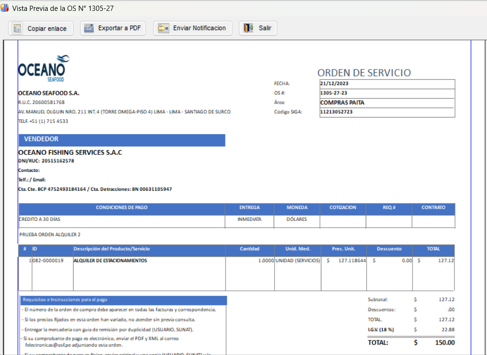487x355 pixels.
Task: Click the document icon on Copiar enlace
Action: pos(17,28)
